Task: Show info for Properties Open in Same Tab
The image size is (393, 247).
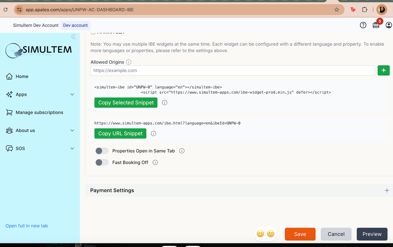Action: pyautogui.click(x=182, y=151)
